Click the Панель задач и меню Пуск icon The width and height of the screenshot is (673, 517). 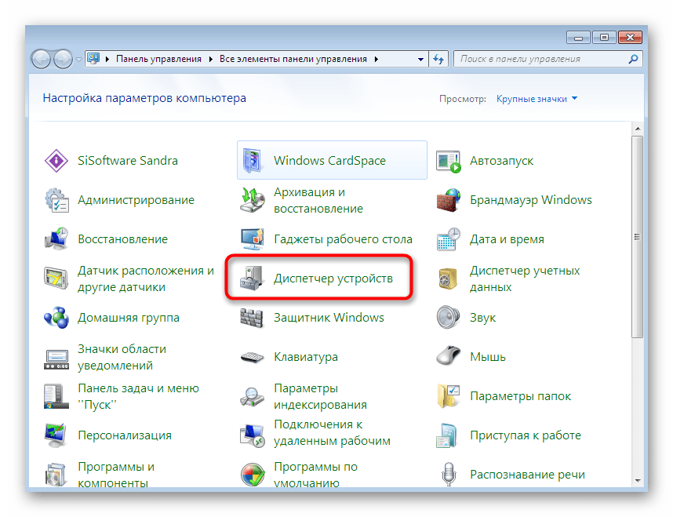click(56, 396)
